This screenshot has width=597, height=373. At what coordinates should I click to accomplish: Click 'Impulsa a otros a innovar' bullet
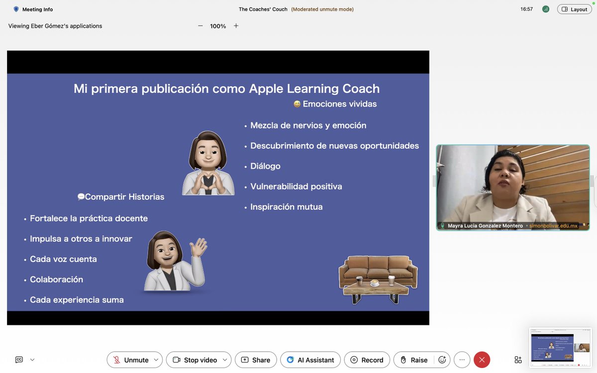[81, 239]
